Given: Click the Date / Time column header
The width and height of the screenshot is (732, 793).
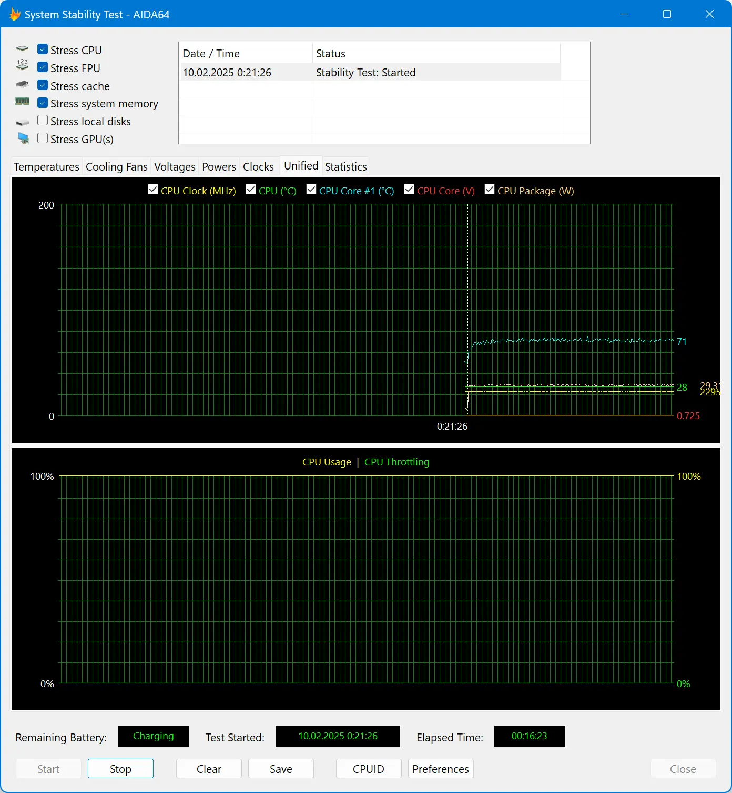Looking at the screenshot, I should click(x=246, y=53).
